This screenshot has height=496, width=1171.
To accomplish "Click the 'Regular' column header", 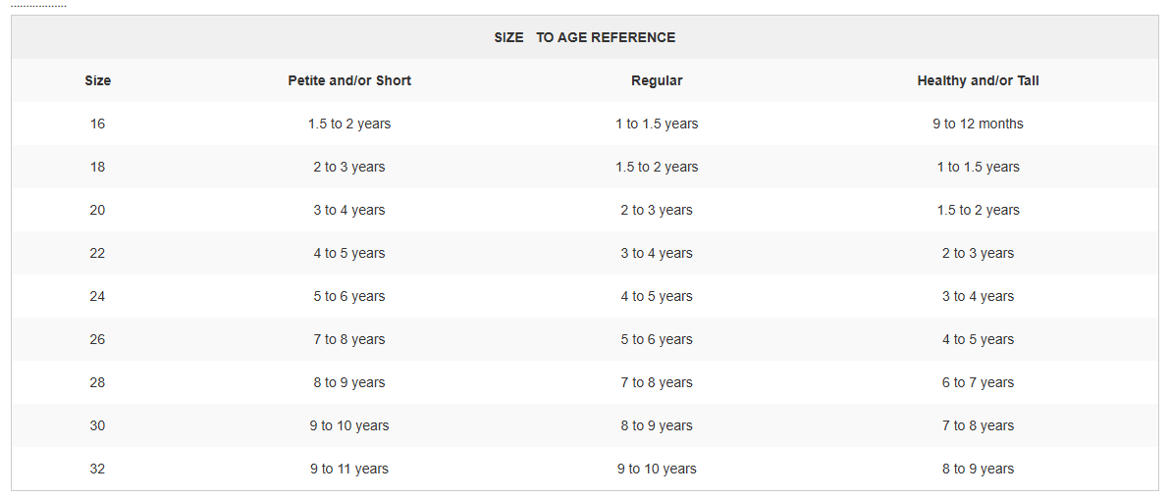I will coord(657,80).
